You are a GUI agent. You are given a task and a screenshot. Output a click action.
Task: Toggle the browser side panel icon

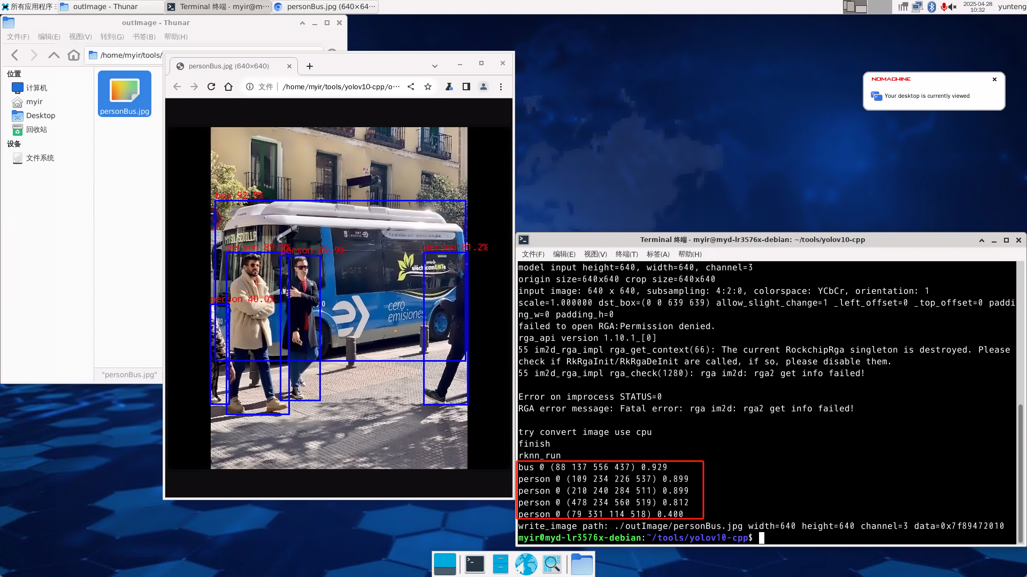click(x=466, y=87)
